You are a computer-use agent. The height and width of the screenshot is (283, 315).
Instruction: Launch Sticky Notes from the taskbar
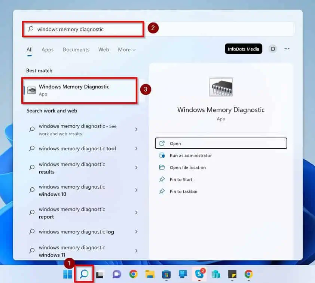point(232,274)
